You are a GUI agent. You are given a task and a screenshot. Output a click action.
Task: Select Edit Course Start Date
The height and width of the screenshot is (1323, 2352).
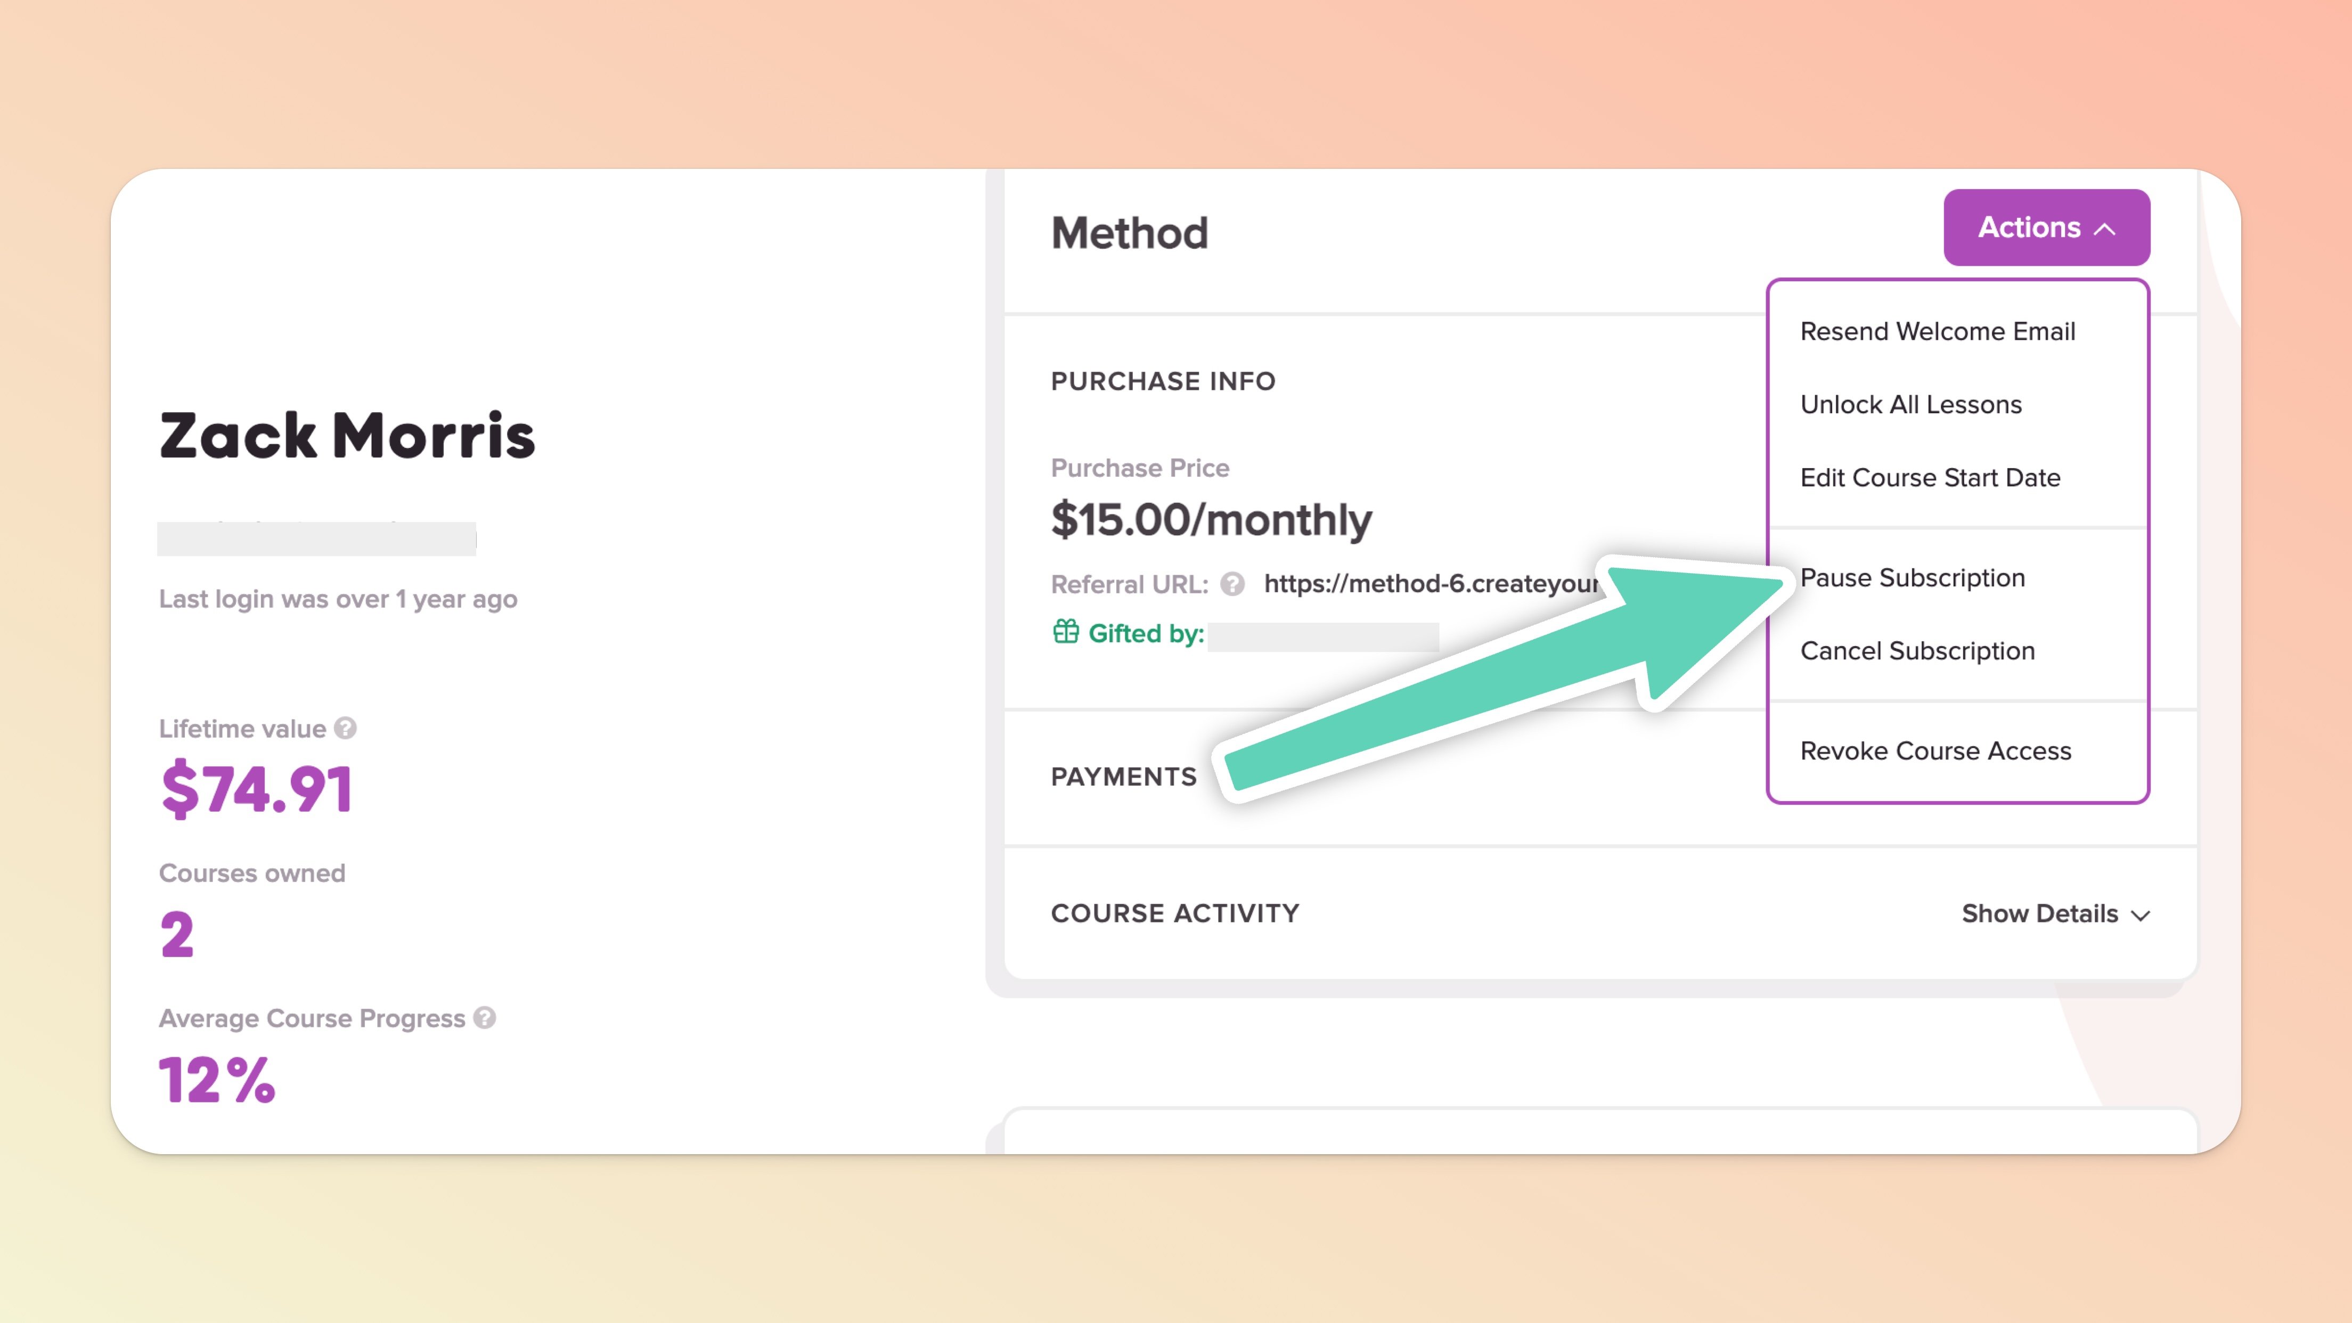(1930, 478)
